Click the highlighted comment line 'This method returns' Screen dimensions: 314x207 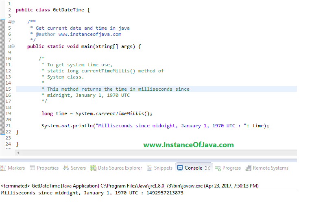(118, 89)
